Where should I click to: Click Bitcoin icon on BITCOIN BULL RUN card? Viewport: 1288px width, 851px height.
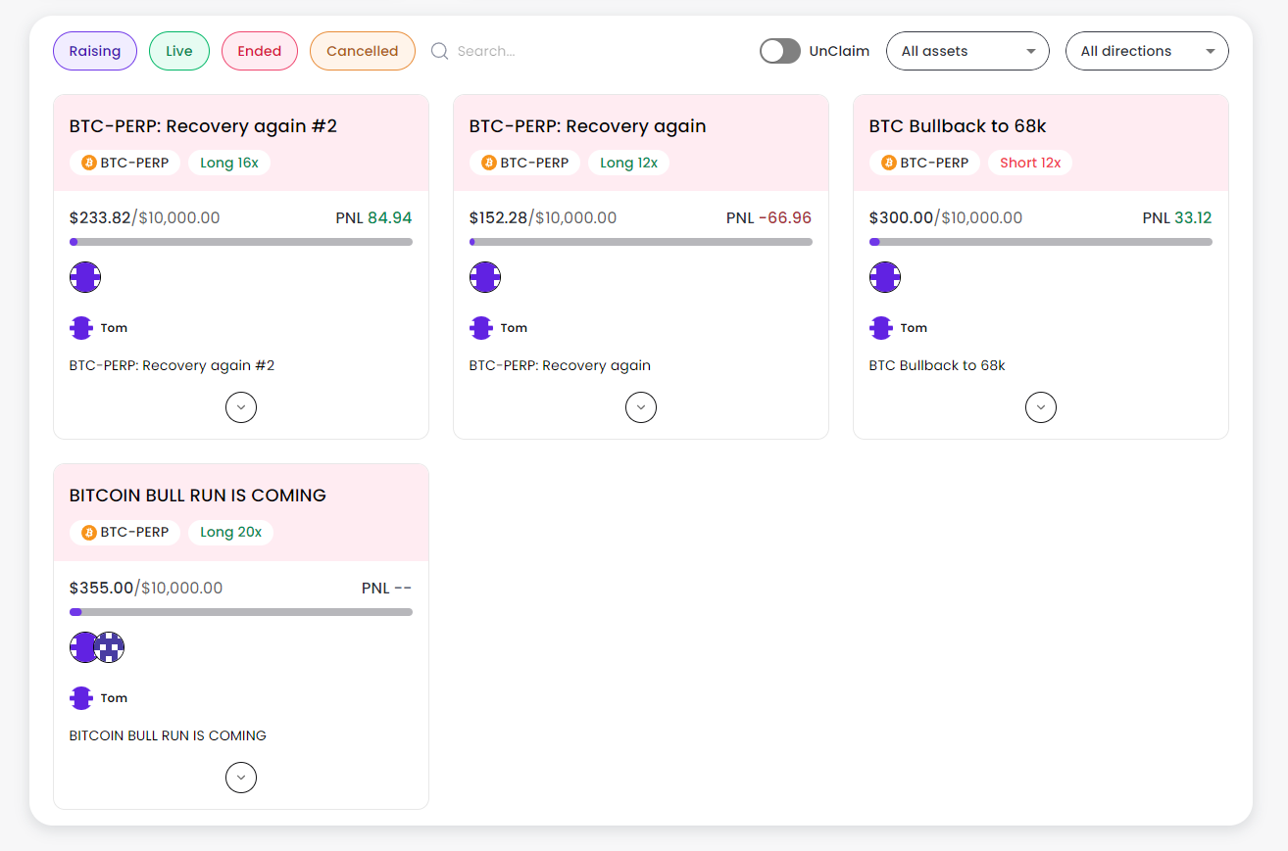click(89, 533)
